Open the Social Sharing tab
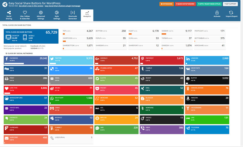This screenshot has height=147, width=243. [9, 15]
